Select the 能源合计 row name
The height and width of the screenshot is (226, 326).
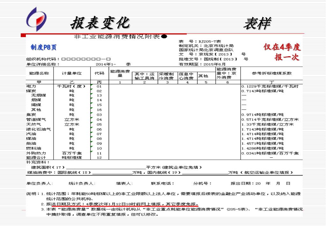pos(36,158)
